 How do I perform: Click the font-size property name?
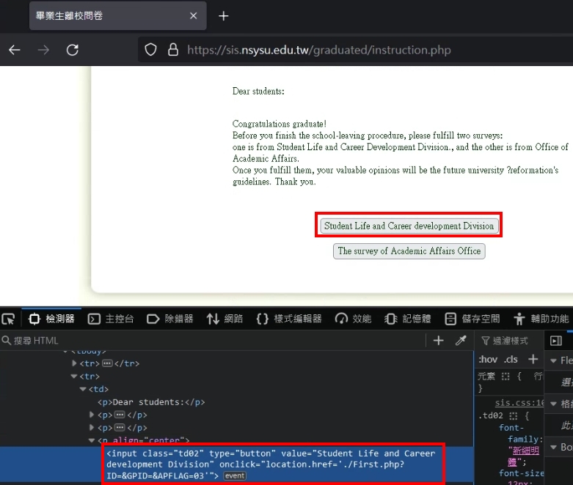[521, 473]
